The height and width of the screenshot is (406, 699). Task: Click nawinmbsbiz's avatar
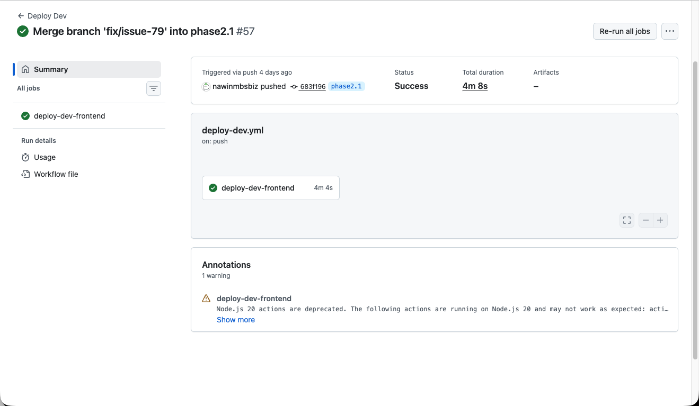pos(206,86)
